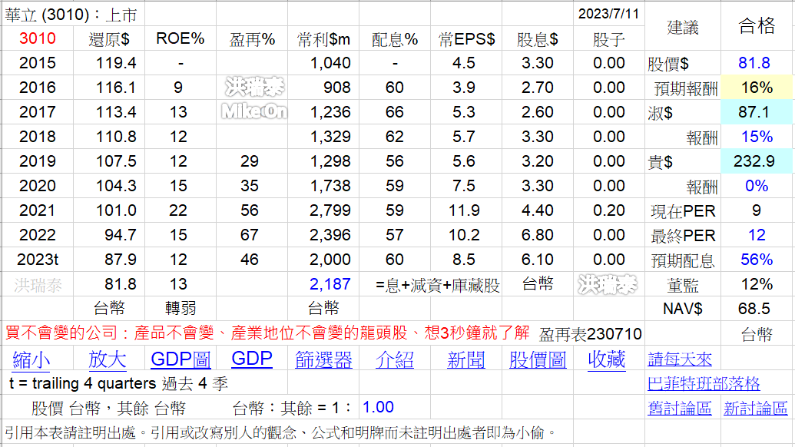
Task: Select the 常EPS$ column header
Action: click(x=466, y=39)
